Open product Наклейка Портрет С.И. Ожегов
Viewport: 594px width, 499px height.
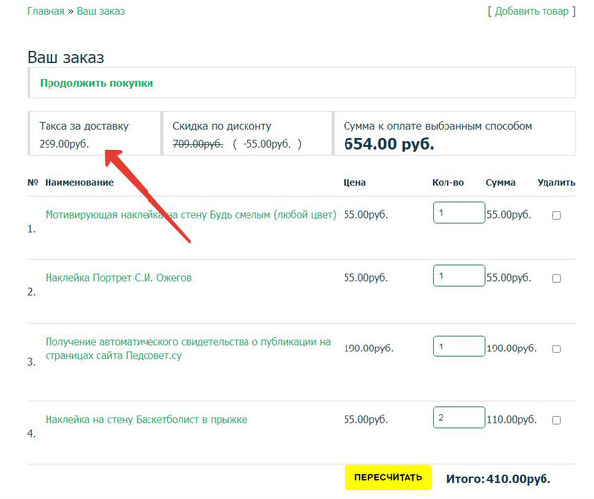coord(119,278)
